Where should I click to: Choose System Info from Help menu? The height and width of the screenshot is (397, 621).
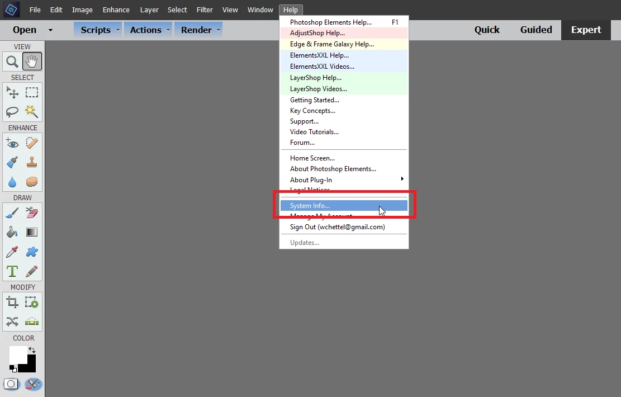344,205
